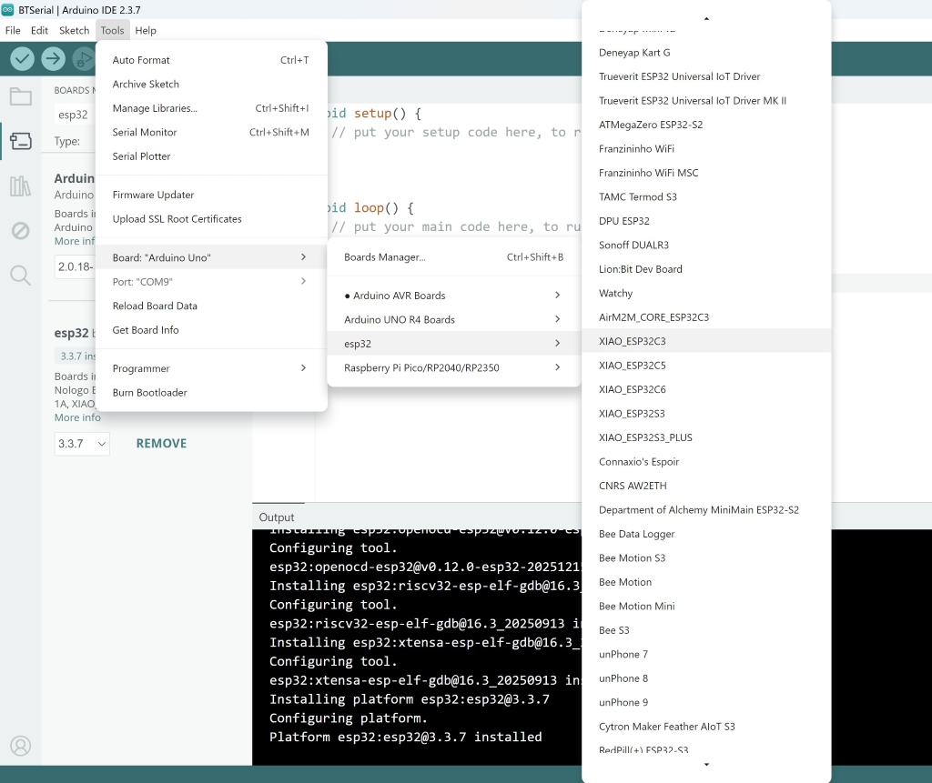Choose Reload Board Data

tap(211, 306)
